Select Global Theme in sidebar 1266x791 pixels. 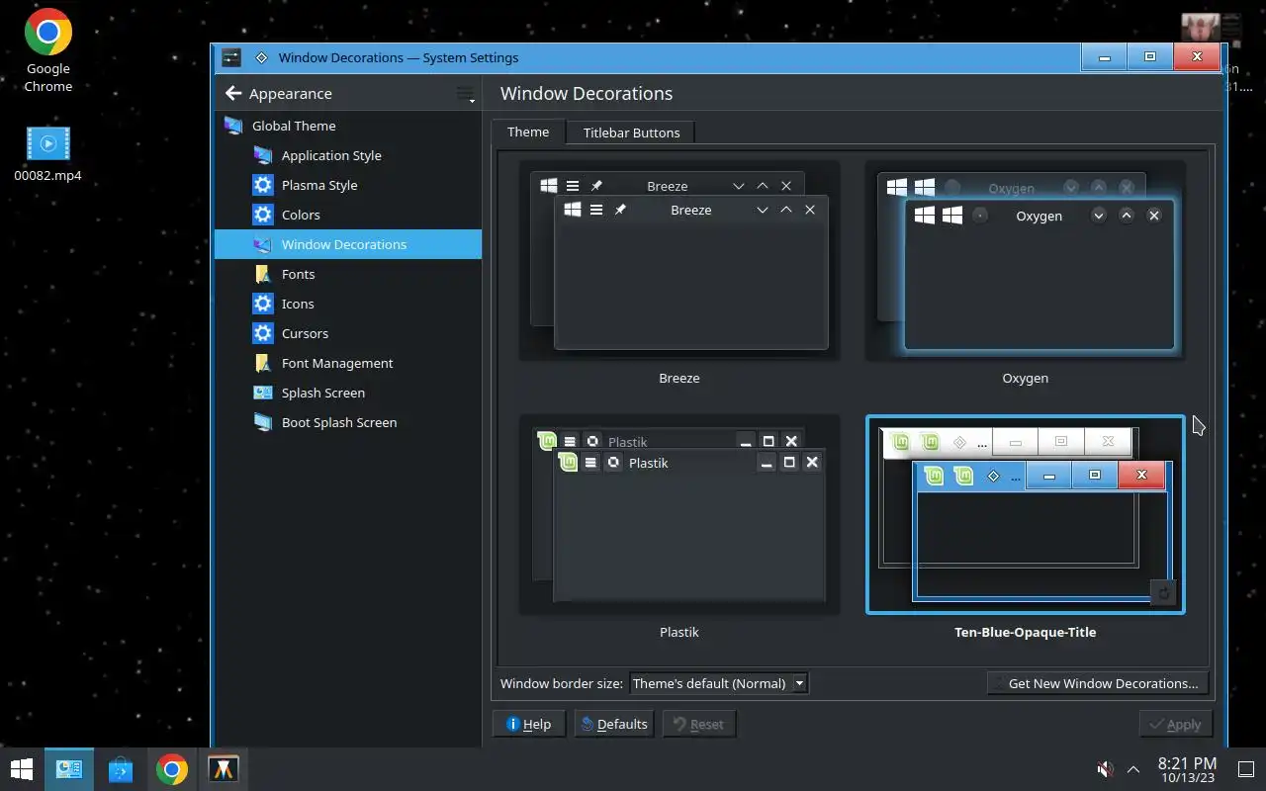[348, 126]
